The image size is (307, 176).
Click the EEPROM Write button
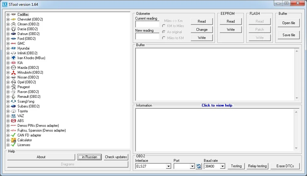click(231, 30)
